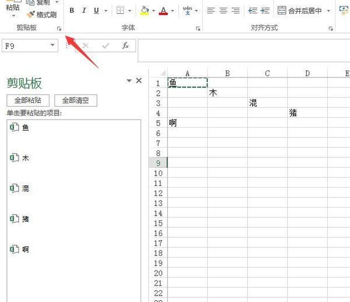Select row 1 header
Viewport: 350px width, 302px height.
click(x=158, y=83)
